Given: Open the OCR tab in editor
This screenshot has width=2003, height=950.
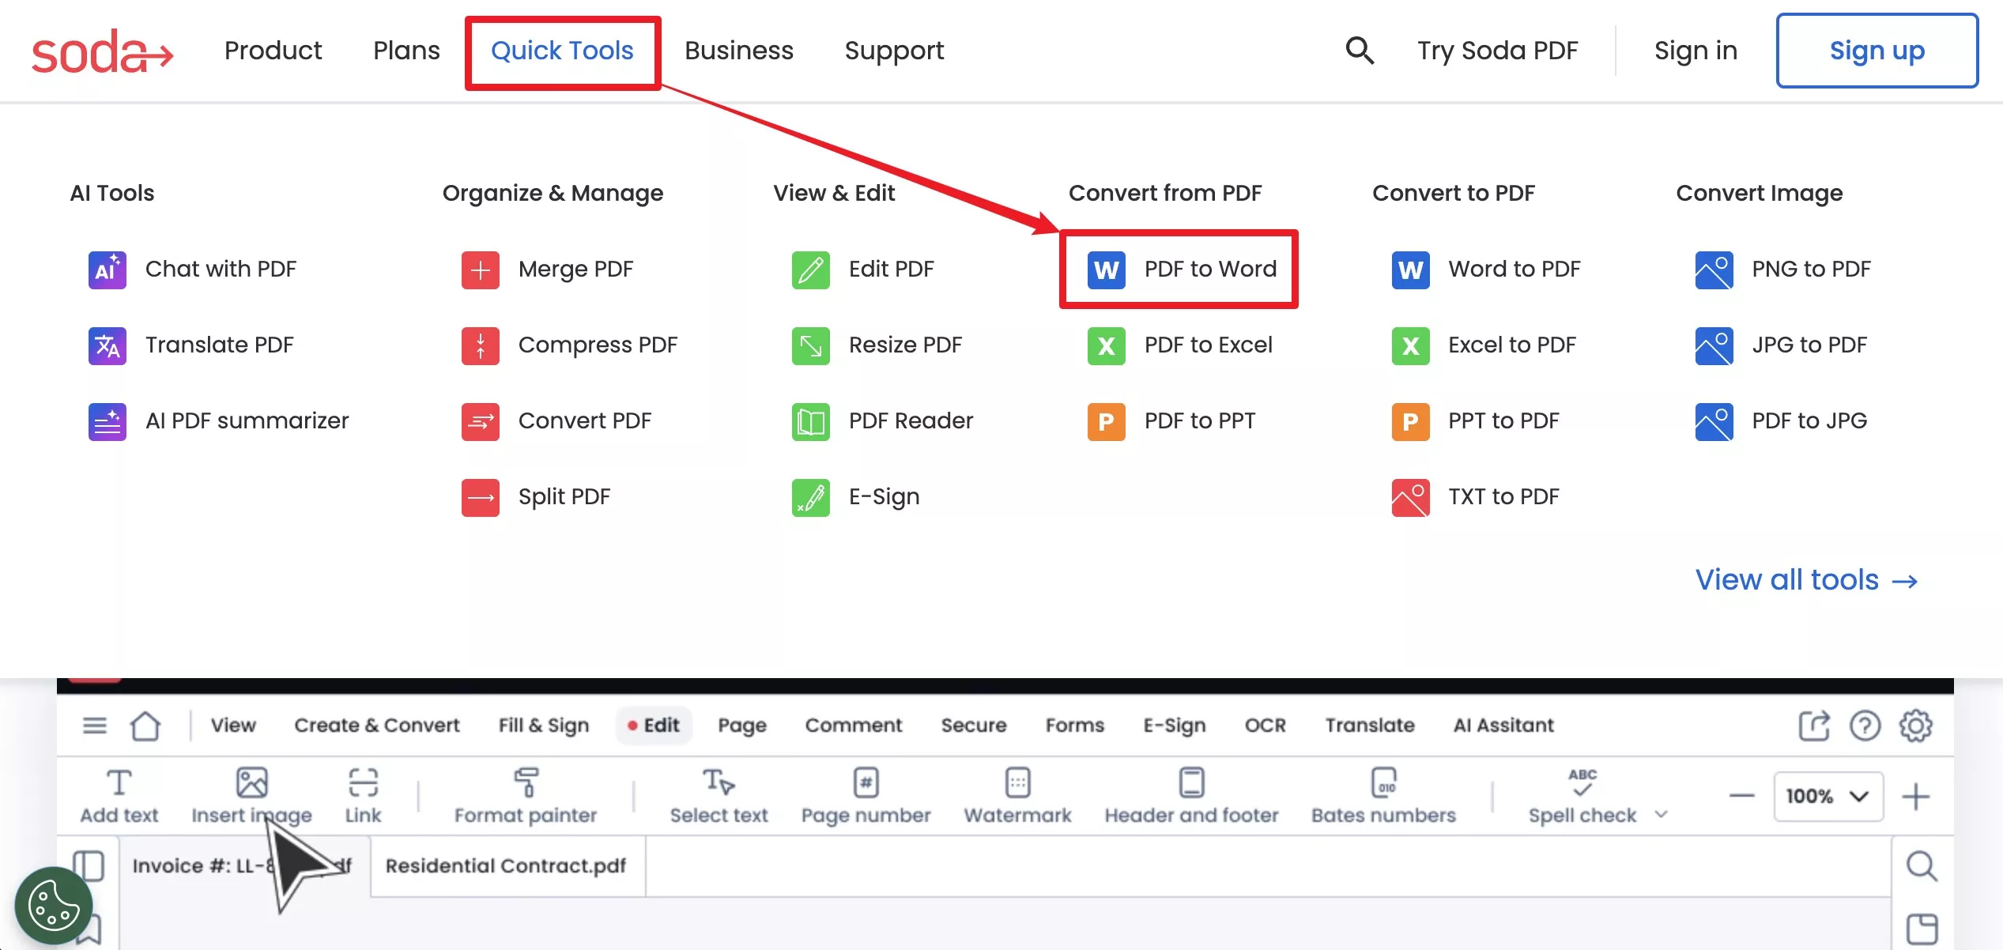Looking at the screenshot, I should pos(1266,725).
